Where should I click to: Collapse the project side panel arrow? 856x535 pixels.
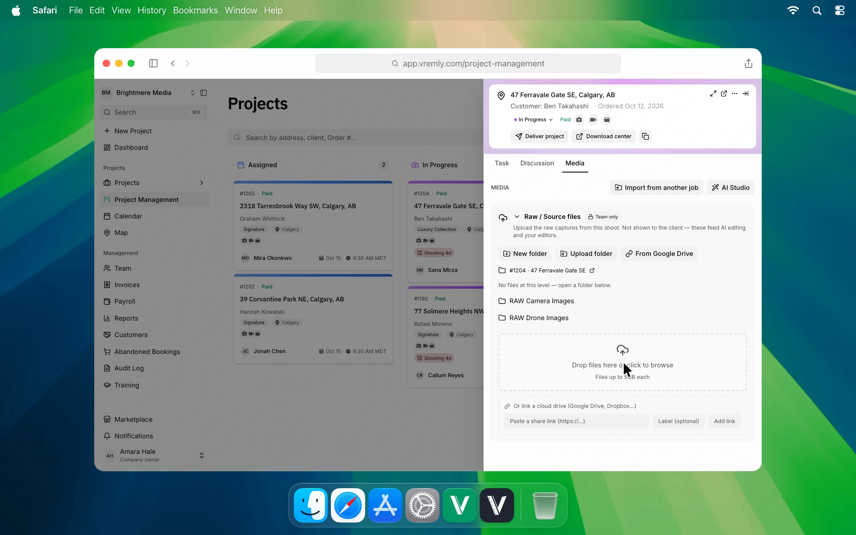pyautogui.click(x=745, y=94)
